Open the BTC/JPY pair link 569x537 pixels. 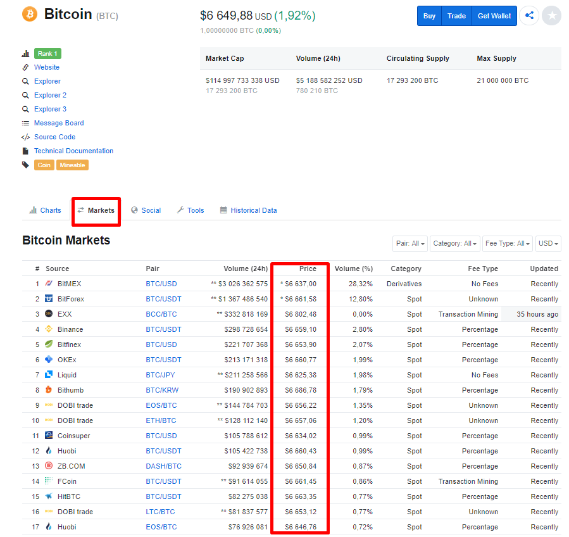160,375
